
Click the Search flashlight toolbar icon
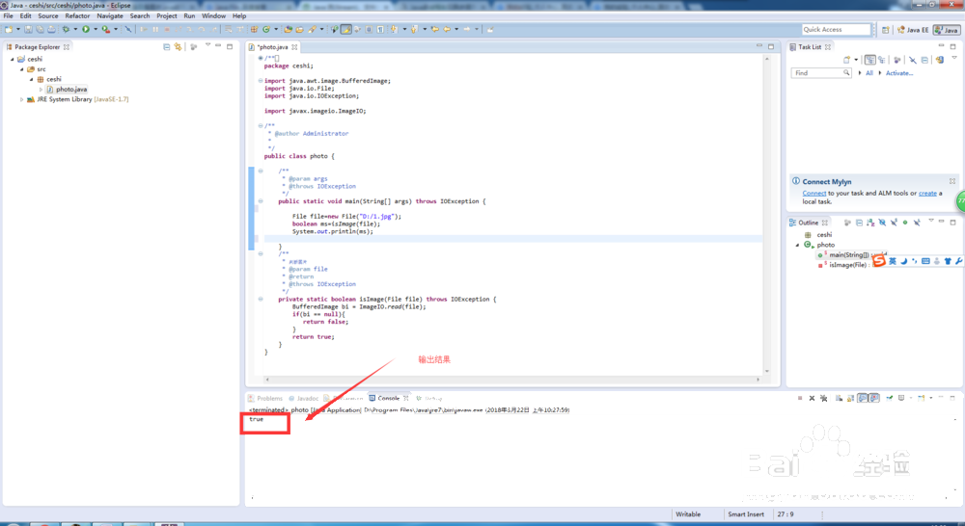[x=312, y=29]
